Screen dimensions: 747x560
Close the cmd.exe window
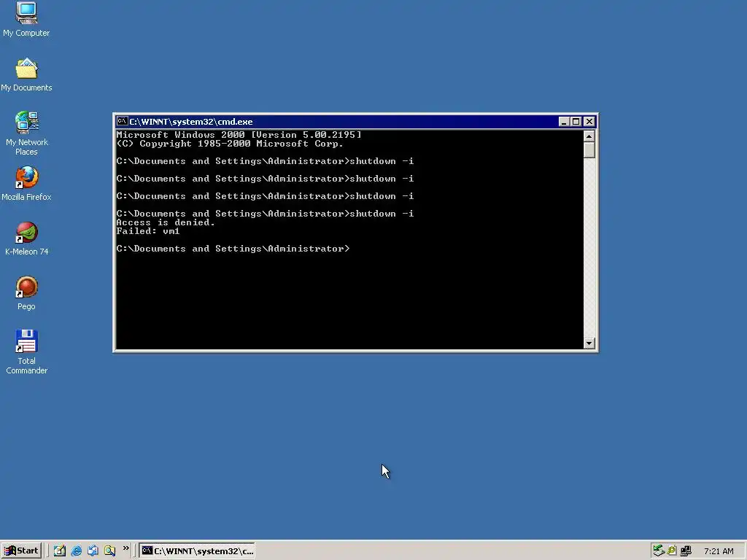click(589, 122)
